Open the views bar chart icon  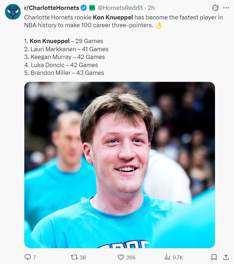click(x=168, y=257)
